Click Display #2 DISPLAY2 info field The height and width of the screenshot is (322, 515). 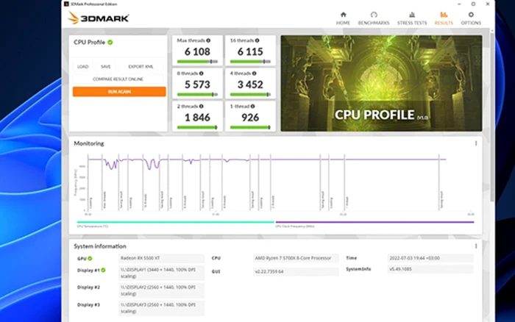coord(161,290)
